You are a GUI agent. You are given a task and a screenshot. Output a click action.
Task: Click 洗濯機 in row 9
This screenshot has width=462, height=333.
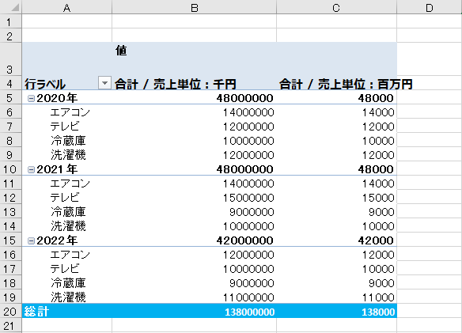[x=68, y=155]
